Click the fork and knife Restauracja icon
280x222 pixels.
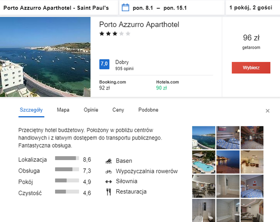(109, 192)
